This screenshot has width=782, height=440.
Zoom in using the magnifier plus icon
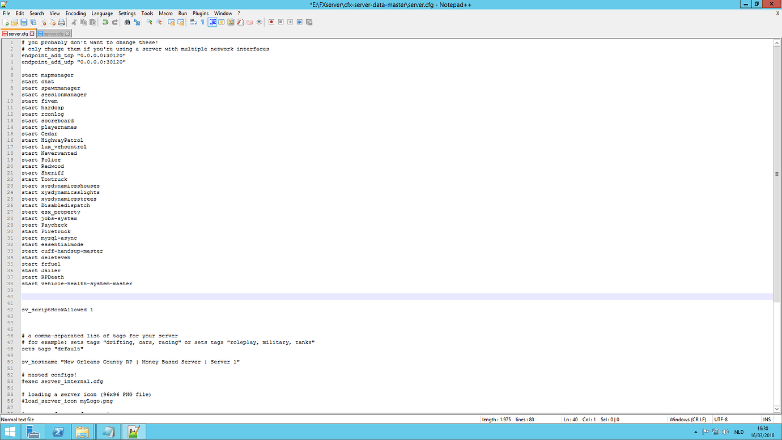[148, 22]
